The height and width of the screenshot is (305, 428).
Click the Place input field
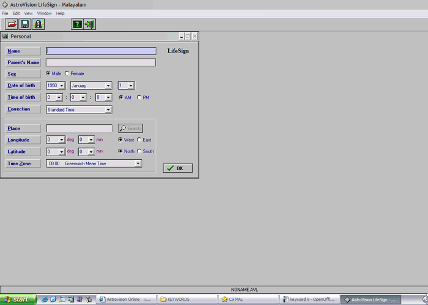[x=79, y=128]
